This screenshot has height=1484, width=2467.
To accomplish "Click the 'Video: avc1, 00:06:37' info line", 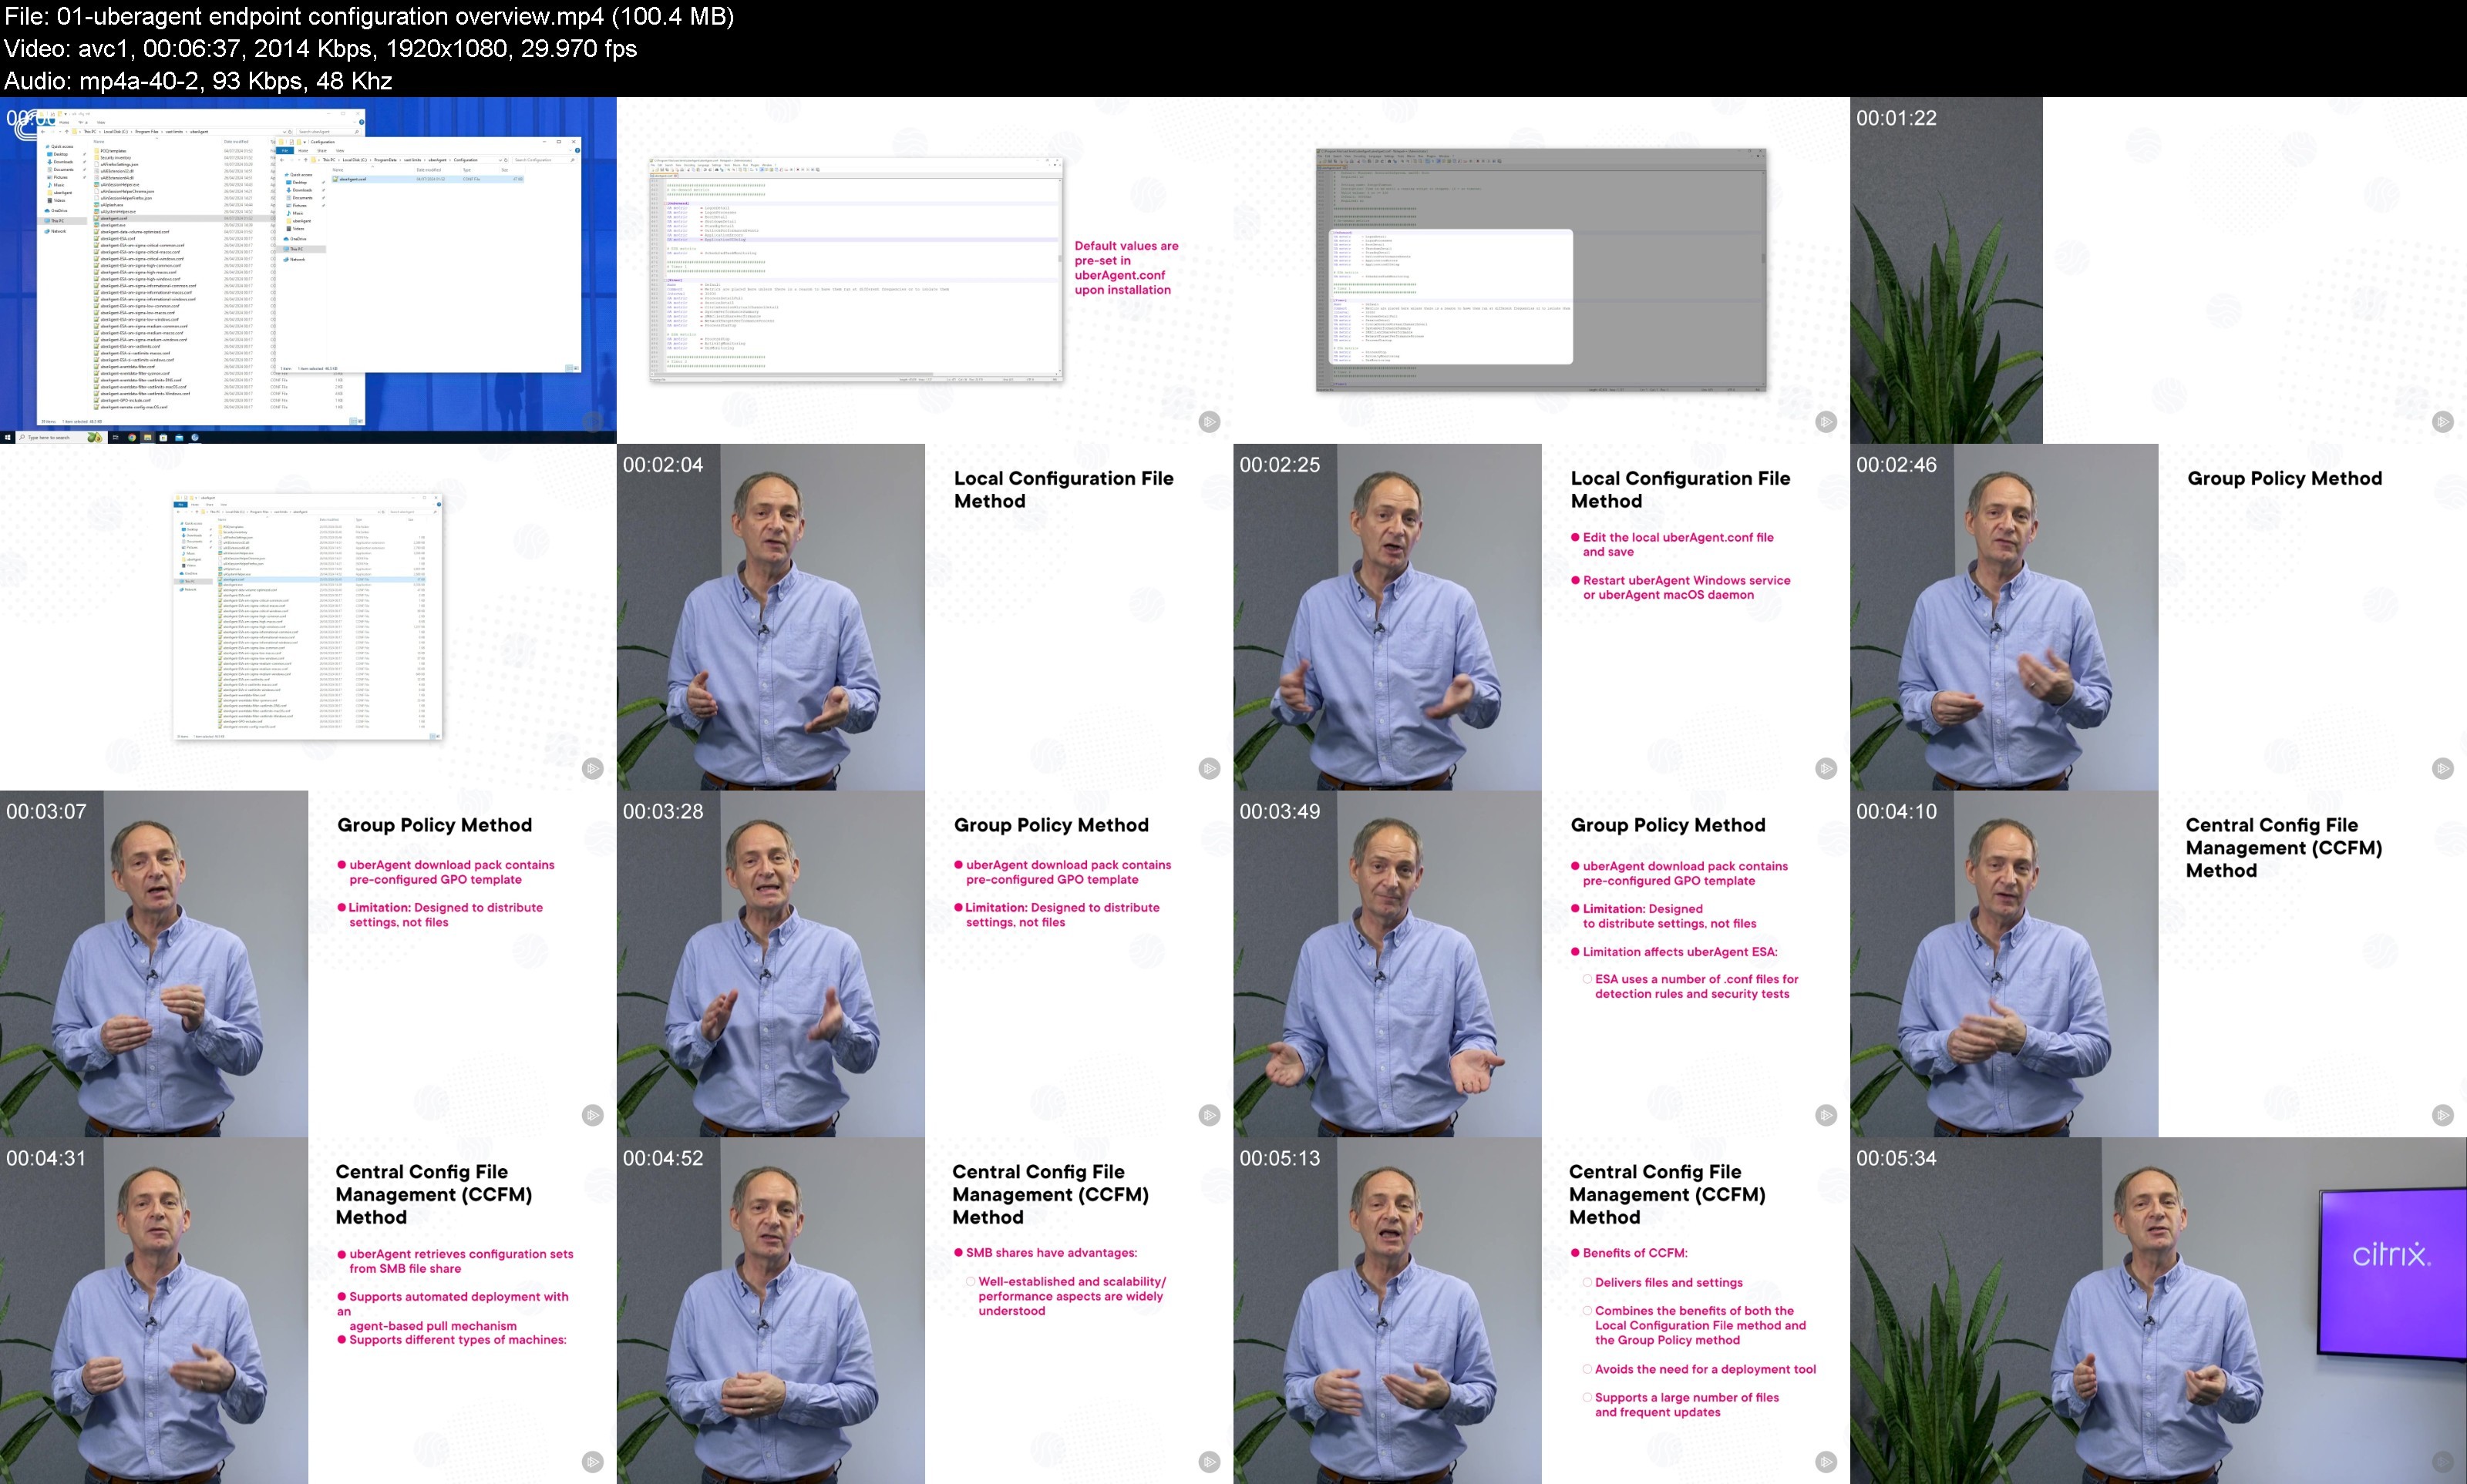I will click(x=320, y=48).
